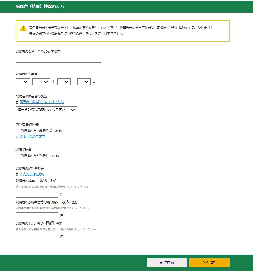Click the window icon before 必要書類のご案内
This screenshot has height=271, width=253.
pos(17,137)
